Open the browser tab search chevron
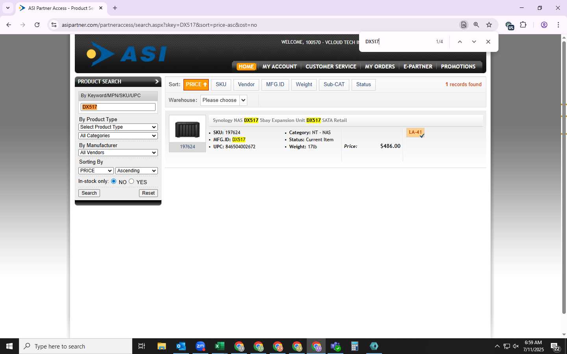This screenshot has width=567, height=354. 7,8
